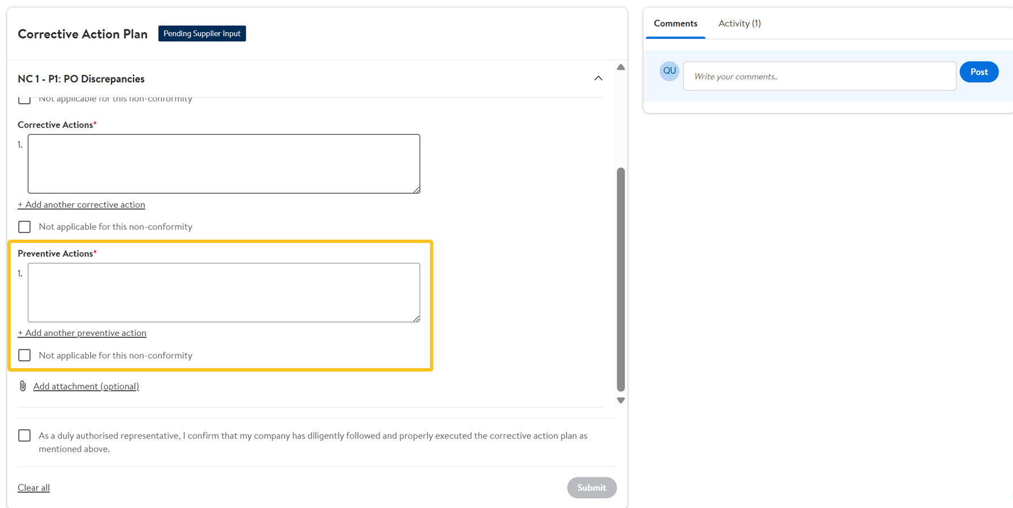Click the QU user avatar
This screenshot has width=1013, height=508.
(669, 71)
